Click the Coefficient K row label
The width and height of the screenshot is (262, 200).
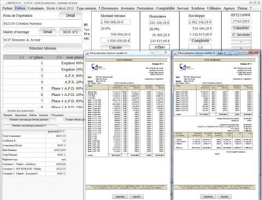pos(9,141)
